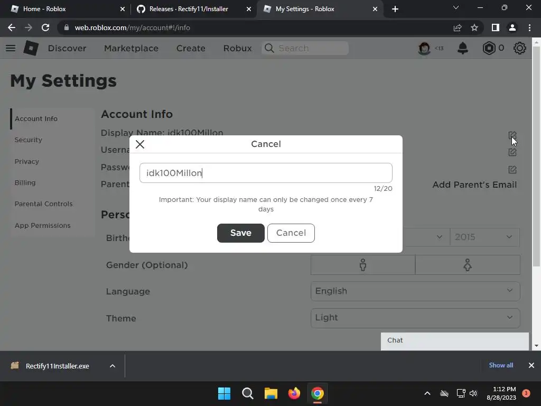Bookmark this page star
The image size is (541, 406).
(474, 27)
